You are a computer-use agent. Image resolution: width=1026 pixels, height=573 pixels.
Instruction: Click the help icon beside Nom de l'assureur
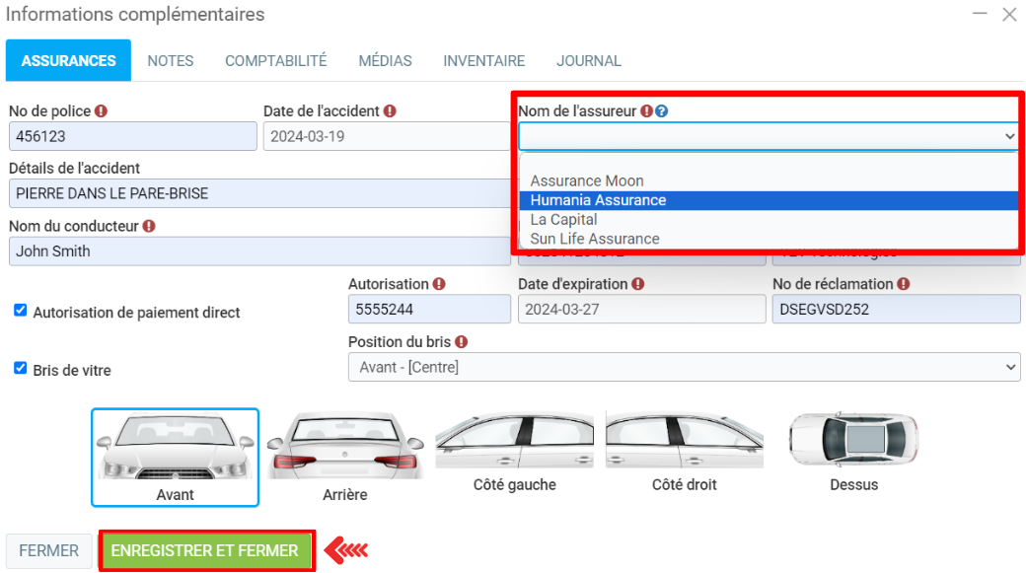click(x=662, y=111)
